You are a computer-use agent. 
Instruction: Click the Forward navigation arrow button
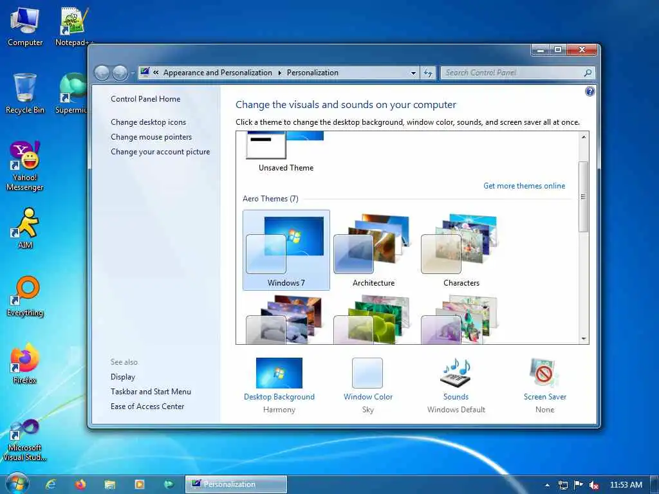click(x=120, y=73)
